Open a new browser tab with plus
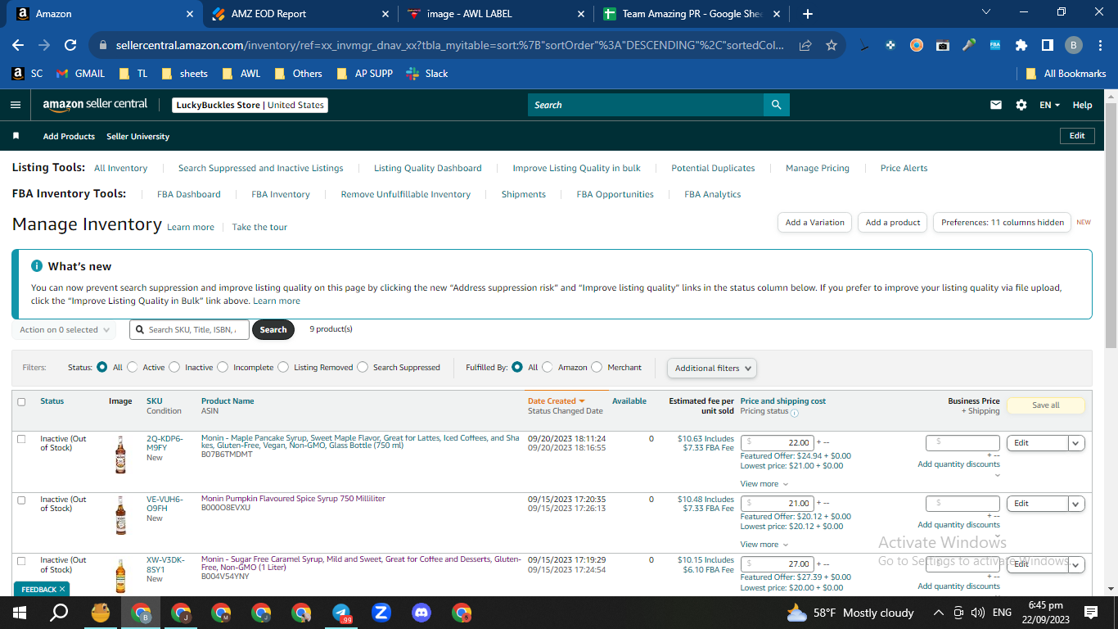The width and height of the screenshot is (1118, 629). (808, 14)
